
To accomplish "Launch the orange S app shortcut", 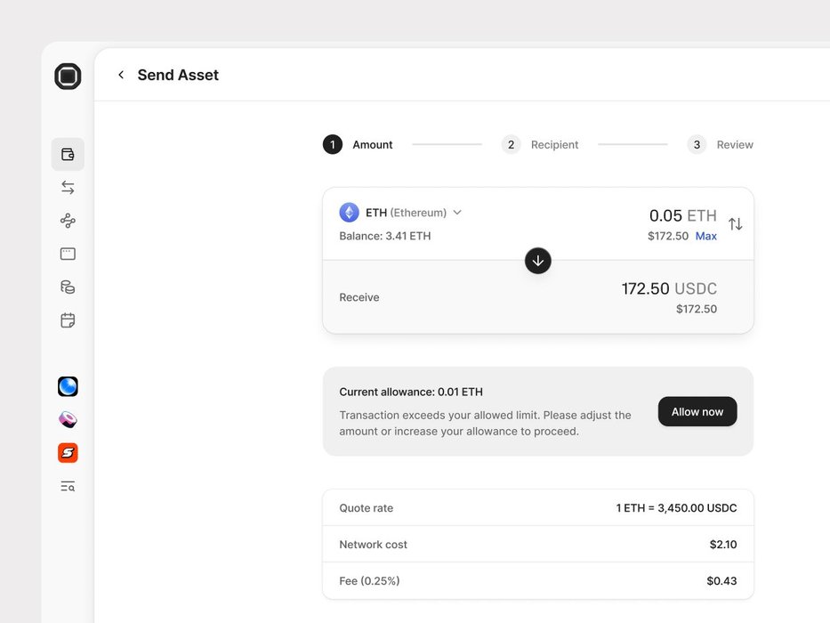I will pyautogui.click(x=68, y=453).
